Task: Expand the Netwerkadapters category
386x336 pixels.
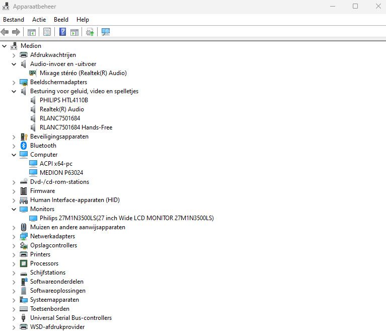Action: click(x=14, y=236)
